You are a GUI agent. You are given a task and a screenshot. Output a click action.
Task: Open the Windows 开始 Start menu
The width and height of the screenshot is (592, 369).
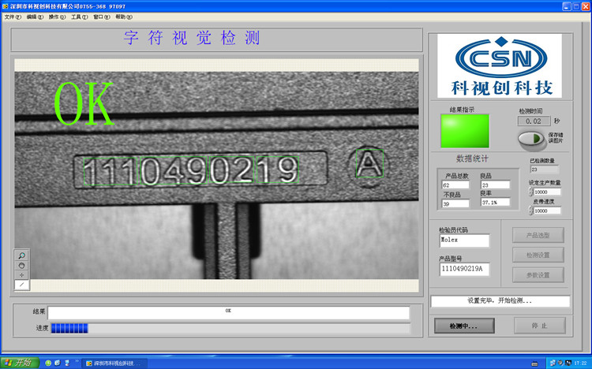[18, 363]
